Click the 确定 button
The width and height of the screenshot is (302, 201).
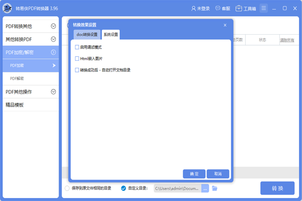(194, 173)
